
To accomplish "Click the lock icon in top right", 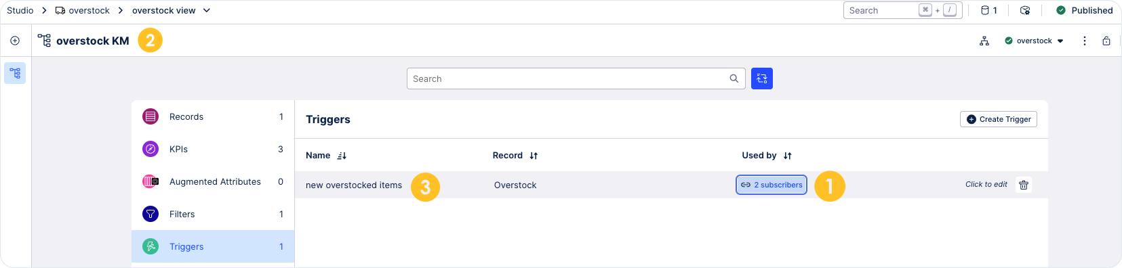I will pyautogui.click(x=1106, y=41).
